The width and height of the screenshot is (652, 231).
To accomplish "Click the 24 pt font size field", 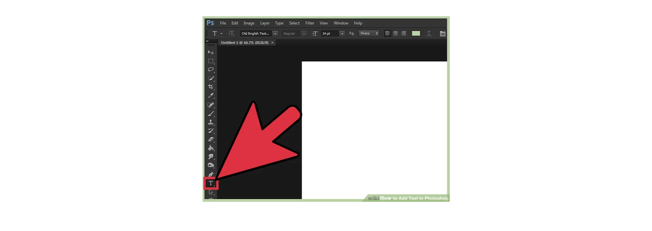I will [330, 33].
